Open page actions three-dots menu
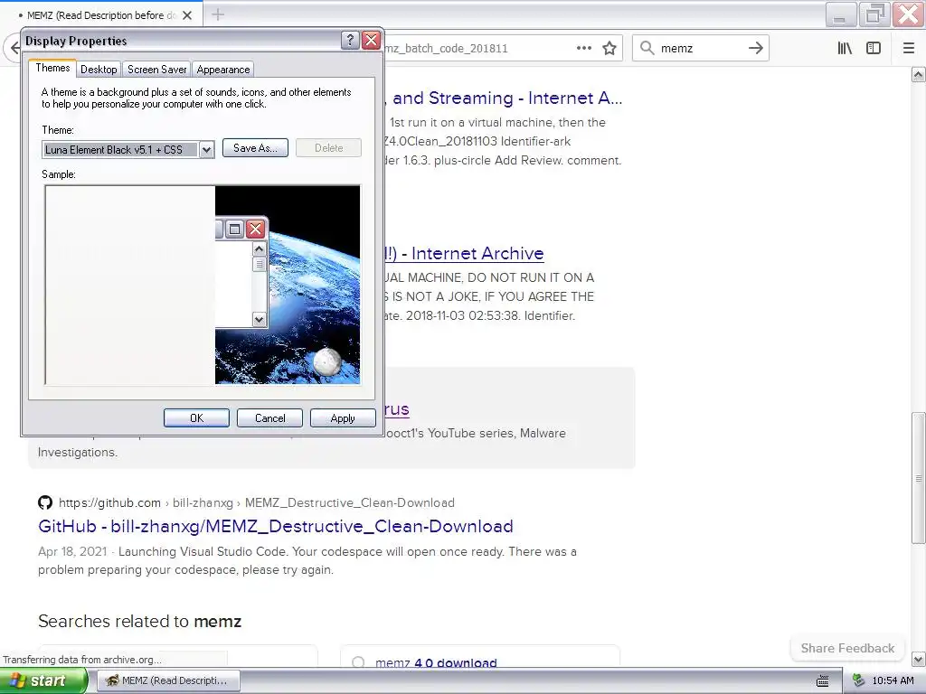926x694 pixels. click(584, 48)
